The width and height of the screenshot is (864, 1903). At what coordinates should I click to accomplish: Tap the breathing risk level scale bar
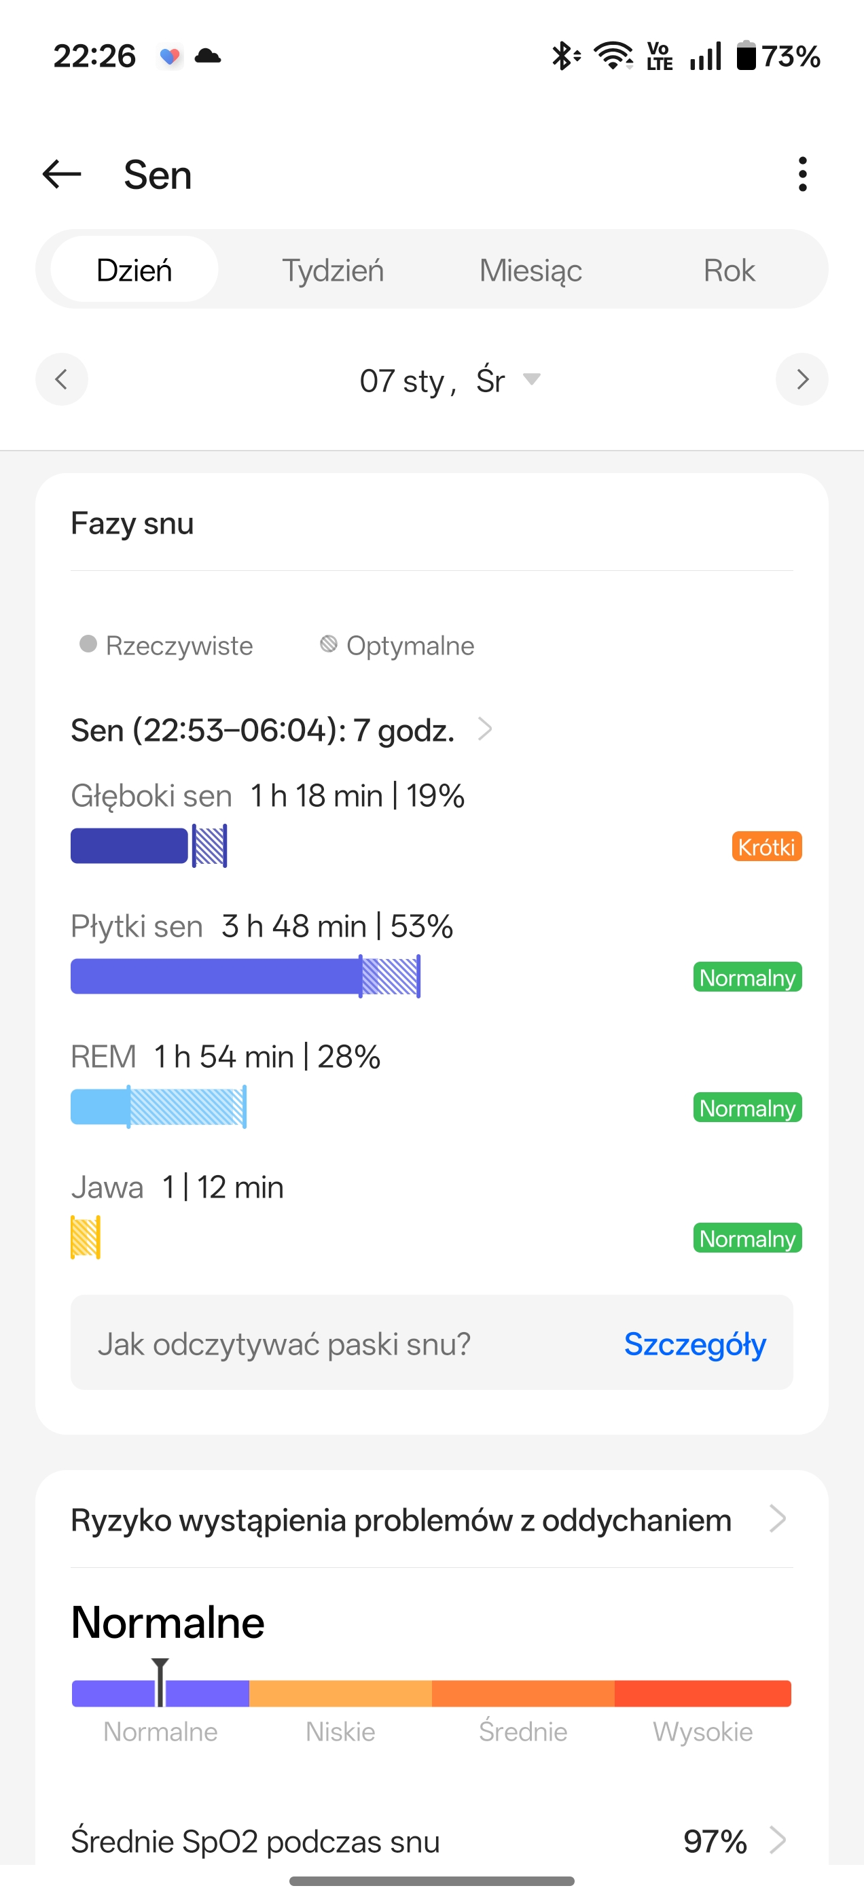tap(431, 1693)
